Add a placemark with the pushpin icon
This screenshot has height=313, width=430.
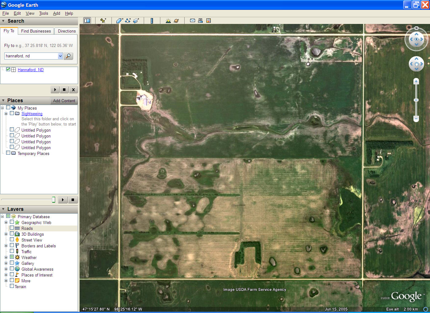point(103,21)
